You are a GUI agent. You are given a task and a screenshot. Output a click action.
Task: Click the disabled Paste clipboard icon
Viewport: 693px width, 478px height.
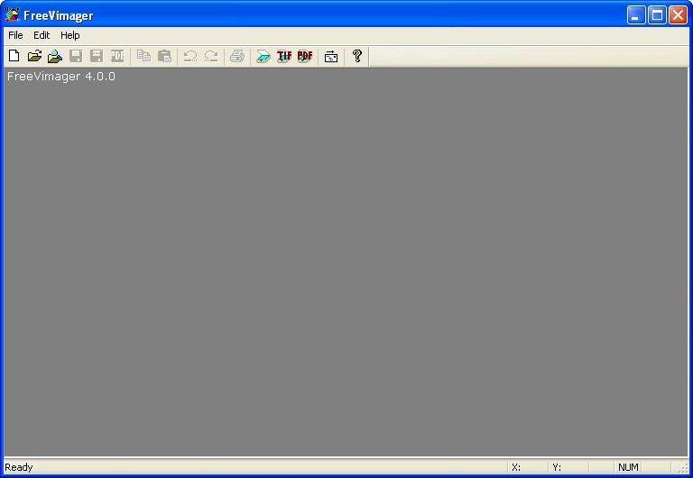(164, 56)
